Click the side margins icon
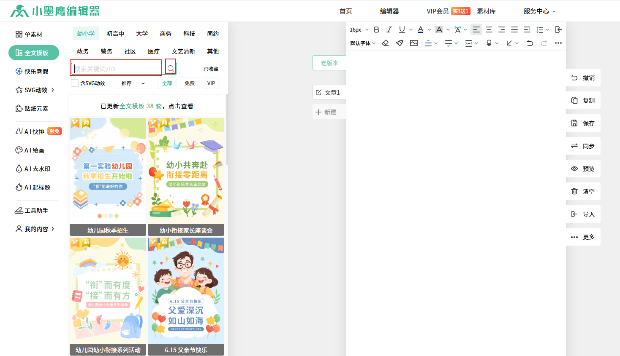Viewport: 620px width, 356px height. tap(469, 43)
